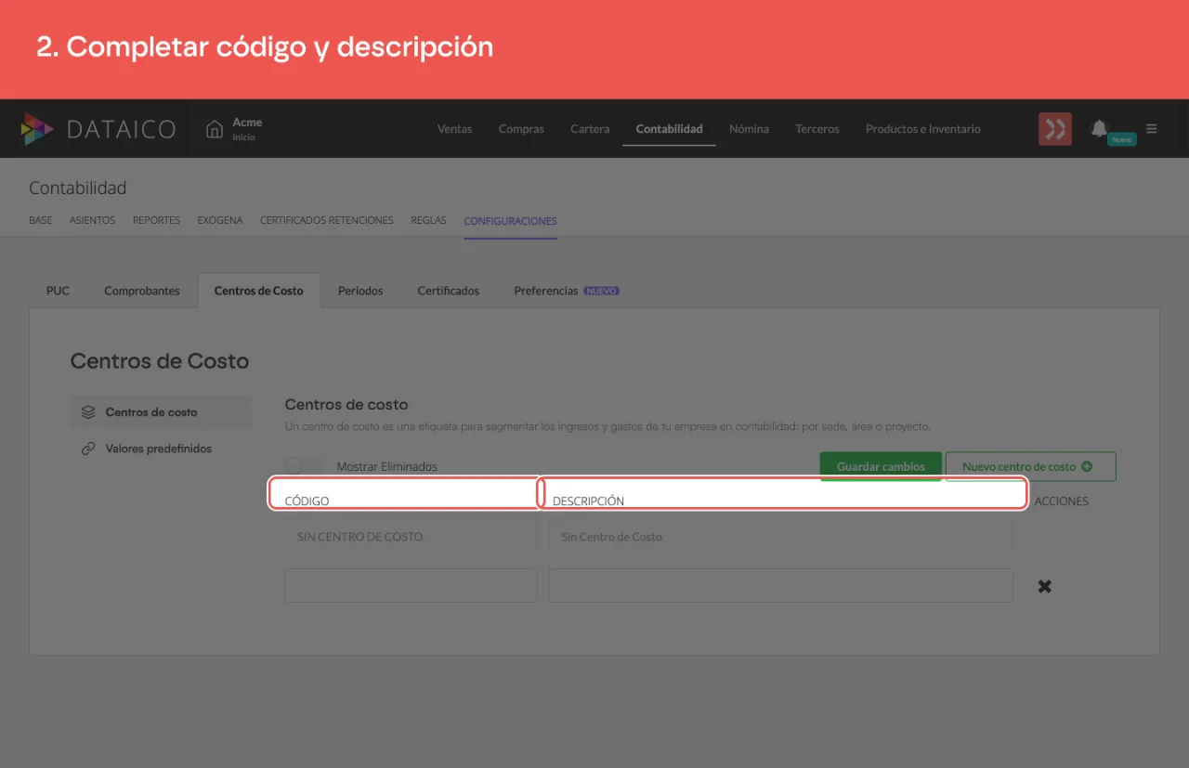The image size is (1189, 768).
Task: Click the empty código input field
Action: [411, 586]
